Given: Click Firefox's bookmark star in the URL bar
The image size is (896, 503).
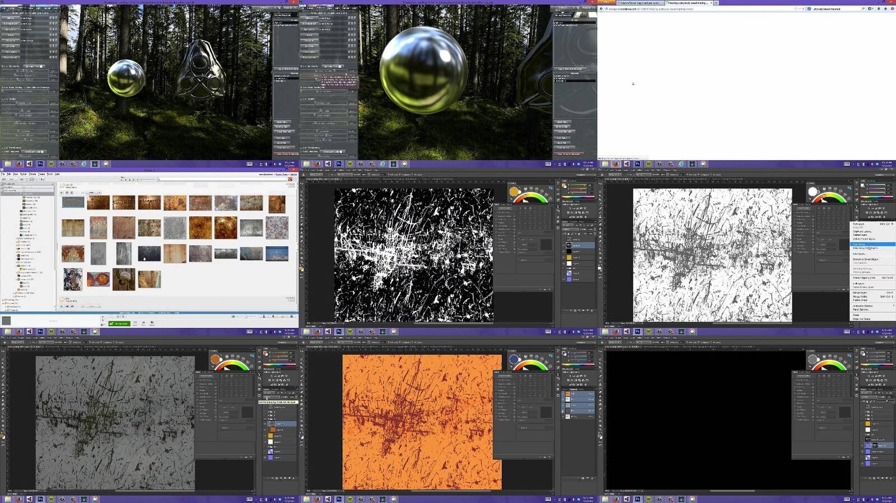Looking at the screenshot, I should pos(795,8).
